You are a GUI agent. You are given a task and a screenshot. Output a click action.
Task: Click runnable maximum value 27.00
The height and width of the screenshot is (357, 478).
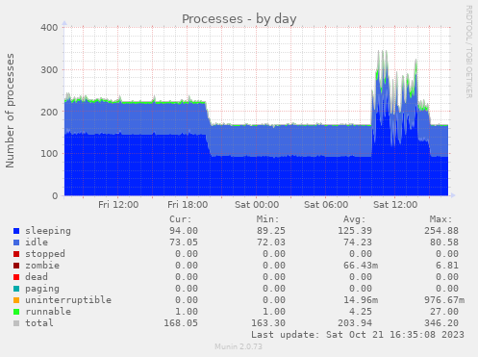(444, 312)
